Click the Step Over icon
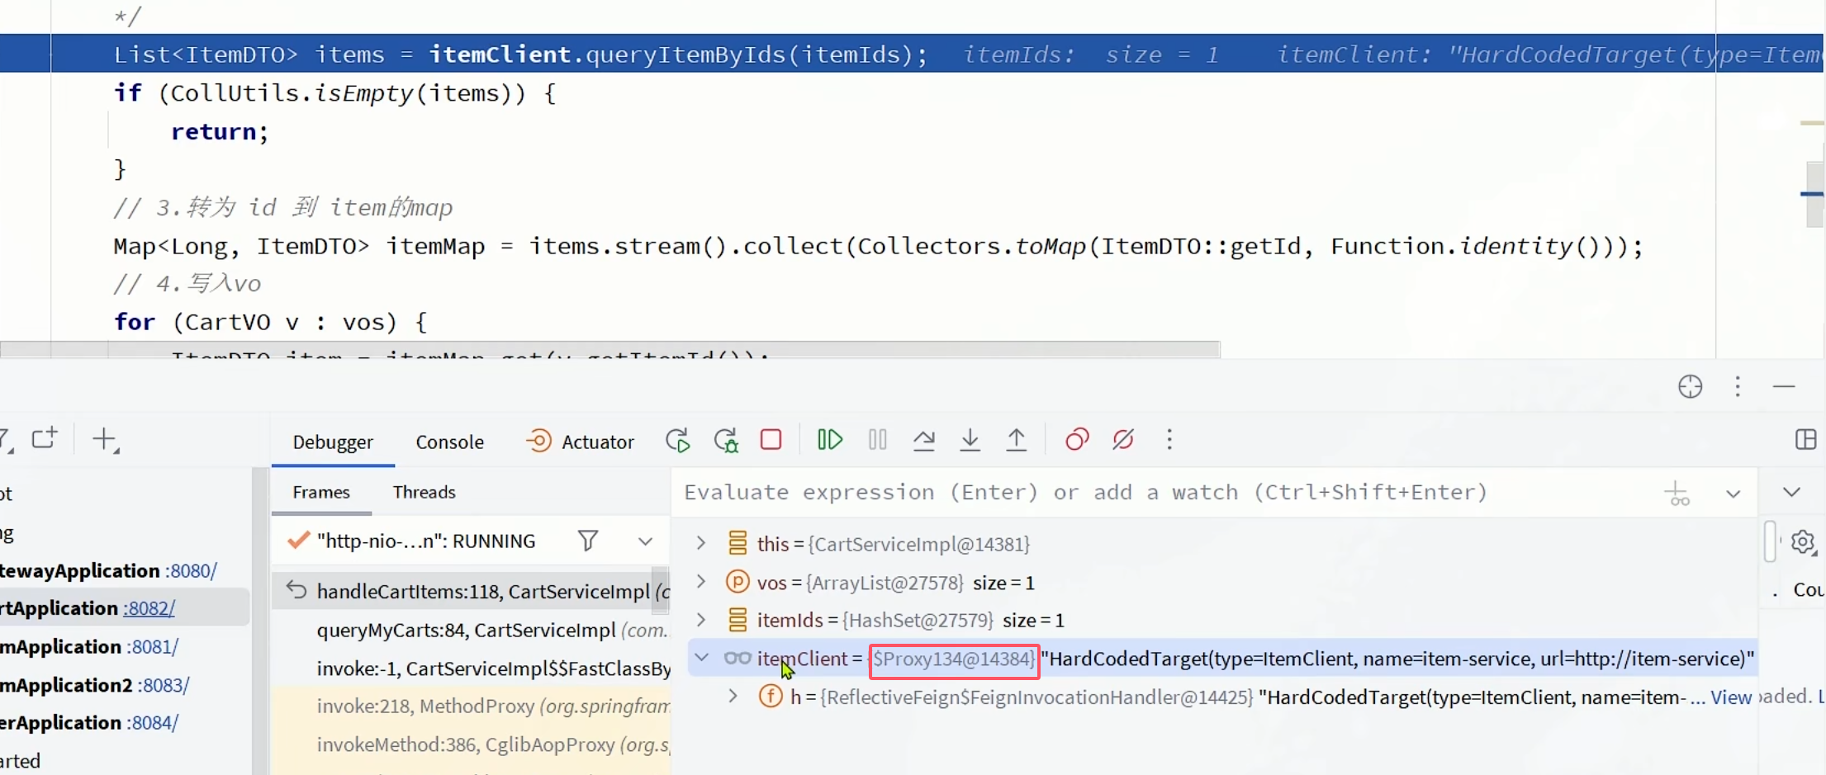Image resolution: width=1826 pixels, height=775 pixels. coord(923,440)
